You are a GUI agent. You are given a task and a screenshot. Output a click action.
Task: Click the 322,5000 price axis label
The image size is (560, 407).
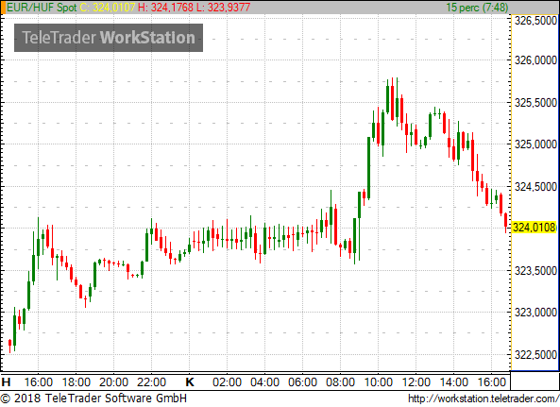[x=535, y=354]
